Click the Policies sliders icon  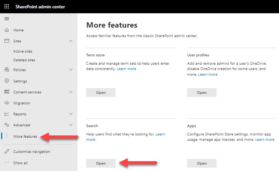pos(7,70)
